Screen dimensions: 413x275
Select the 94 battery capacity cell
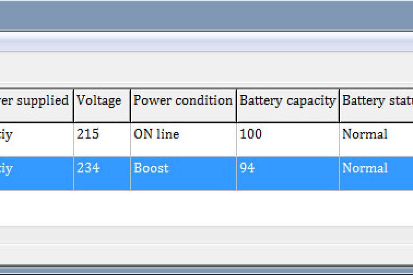[247, 168]
